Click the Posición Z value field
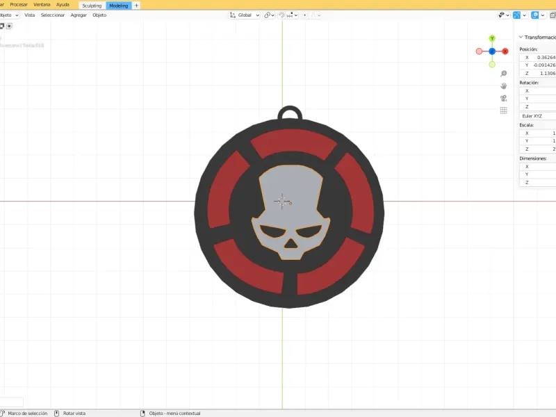The image size is (556, 417). click(x=537, y=73)
